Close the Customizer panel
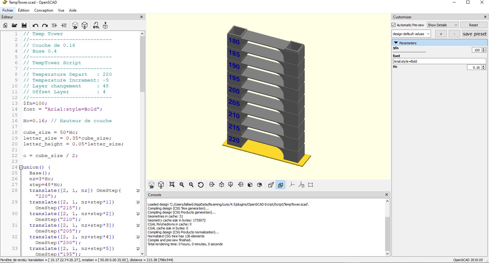The image size is (489, 263). tap(485, 17)
